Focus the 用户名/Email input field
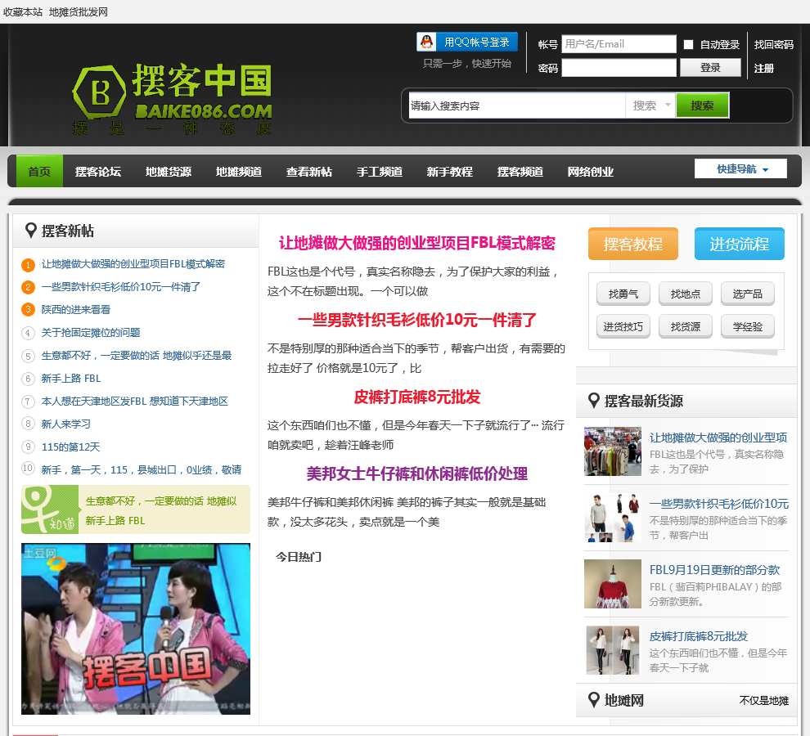 click(x=619, y=44)
